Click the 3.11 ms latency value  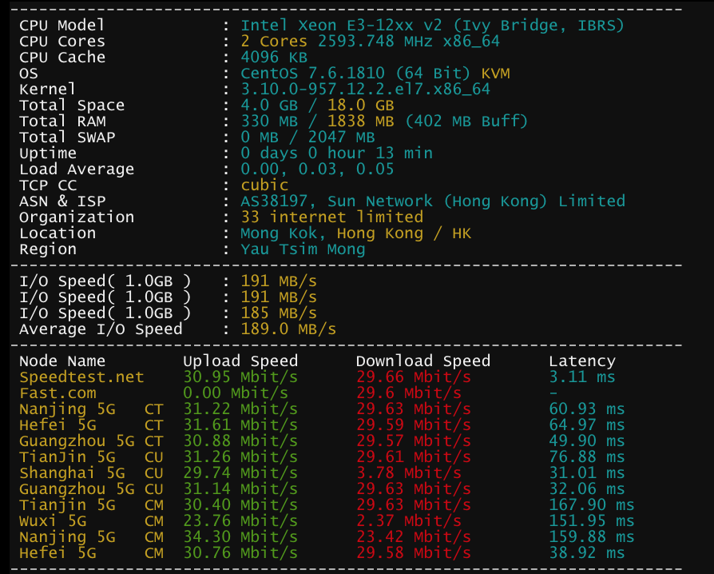point(582,377)
